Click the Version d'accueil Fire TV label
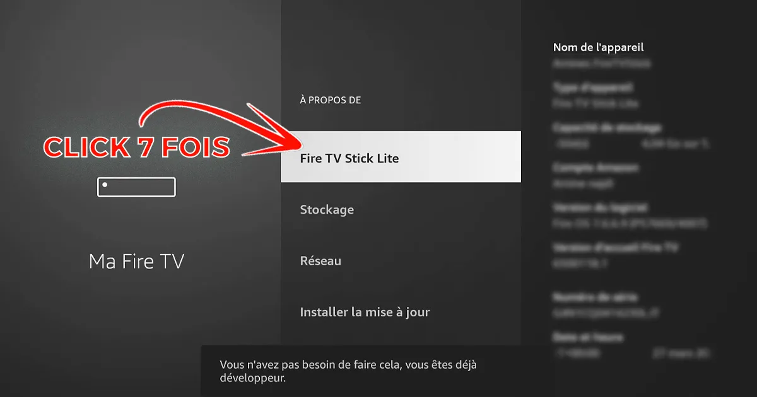Viewport: 757px width, 397px height. (x=616, y=248)
